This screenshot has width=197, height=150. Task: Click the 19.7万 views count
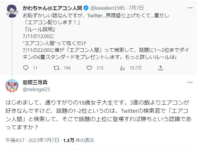(x=135, y=68)
